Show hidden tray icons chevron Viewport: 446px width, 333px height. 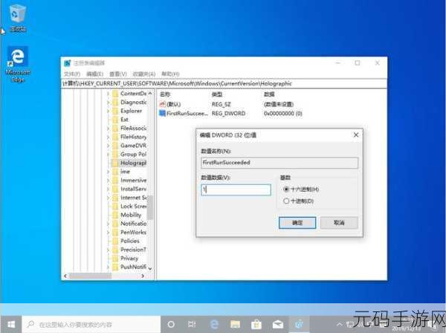339,324
